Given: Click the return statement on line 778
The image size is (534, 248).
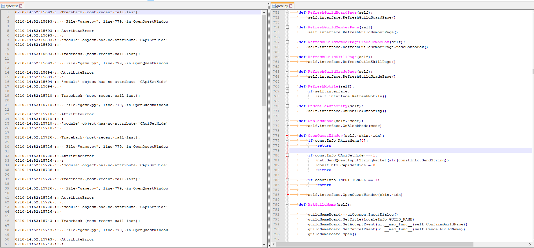Looking at the screenshot, I should (324, 145).
